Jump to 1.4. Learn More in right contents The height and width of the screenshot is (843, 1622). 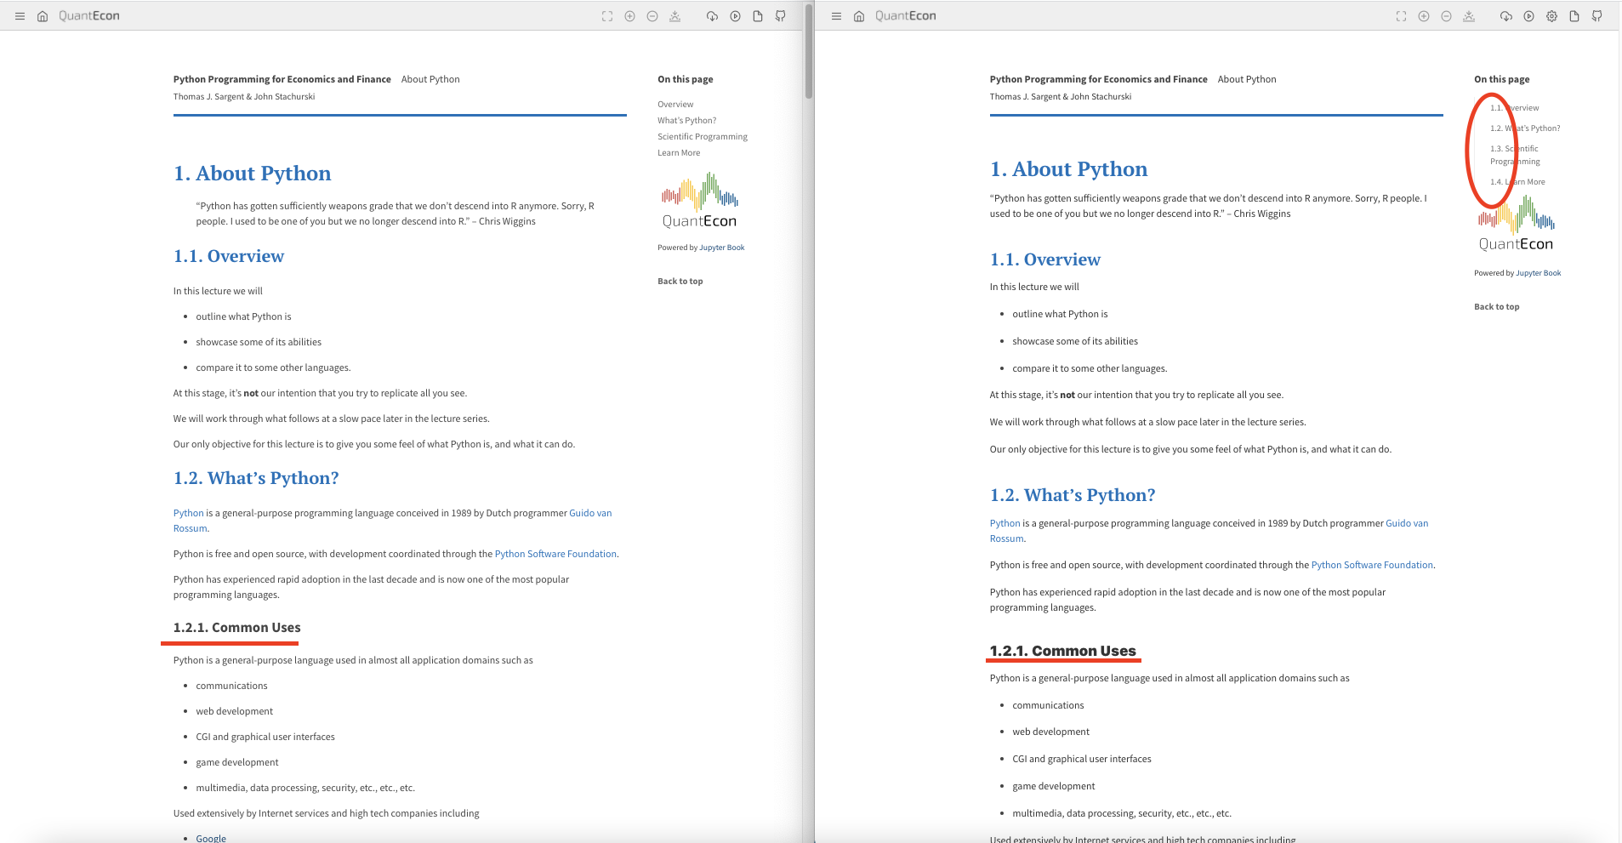[x=1517, y=182]
